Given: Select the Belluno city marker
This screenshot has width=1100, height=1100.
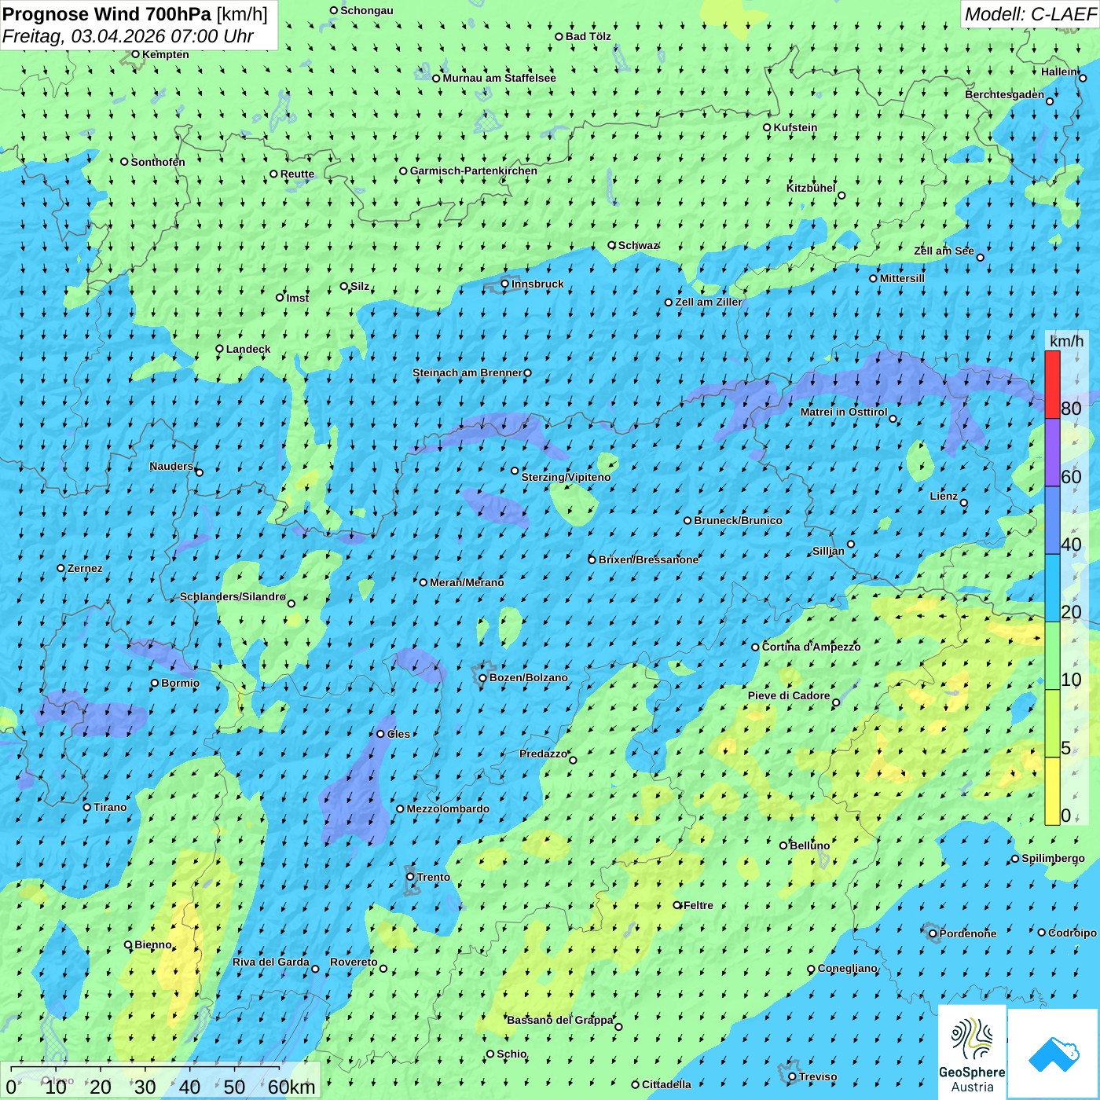Looking at the screenshot, I should [783, 845].
